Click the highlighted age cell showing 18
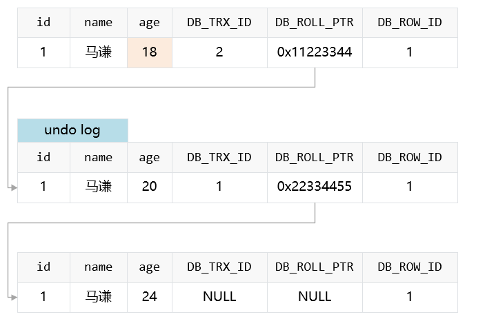This screenshot has height=330, width=485. tap(150, 52)
